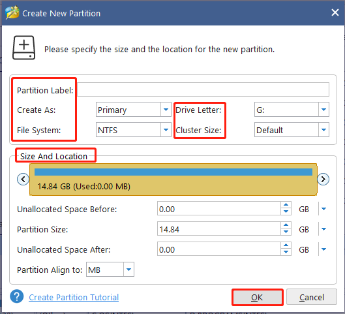Image resolution: width=345 pixels, height=314 pixels.
Task: Increase Unallocated Space After with up arrow
Action: (x=286, y=245)
